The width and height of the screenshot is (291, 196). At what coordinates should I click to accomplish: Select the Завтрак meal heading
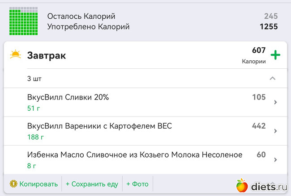[47, 55]
